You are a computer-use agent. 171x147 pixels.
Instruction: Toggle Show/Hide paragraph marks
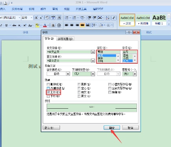pos(114,18)
